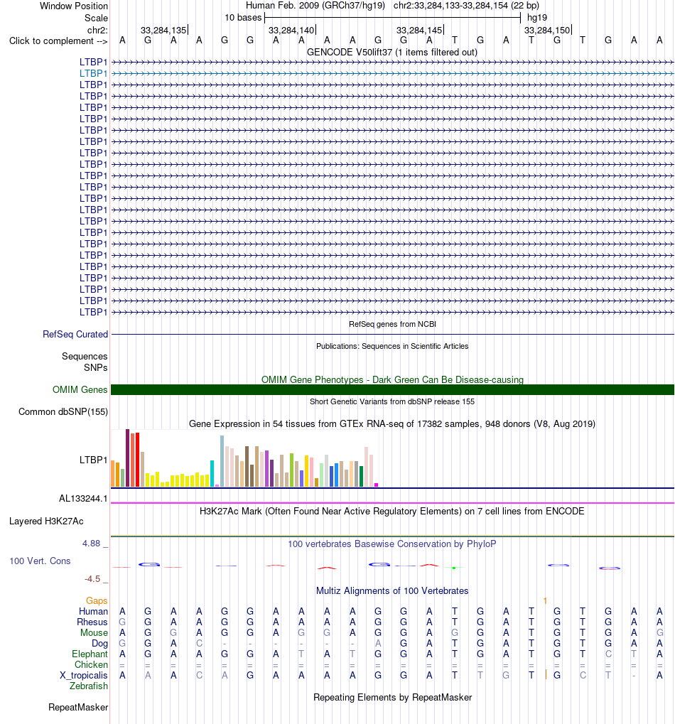
Task: Select the Dog alignment row label
Action: [99, 643]
